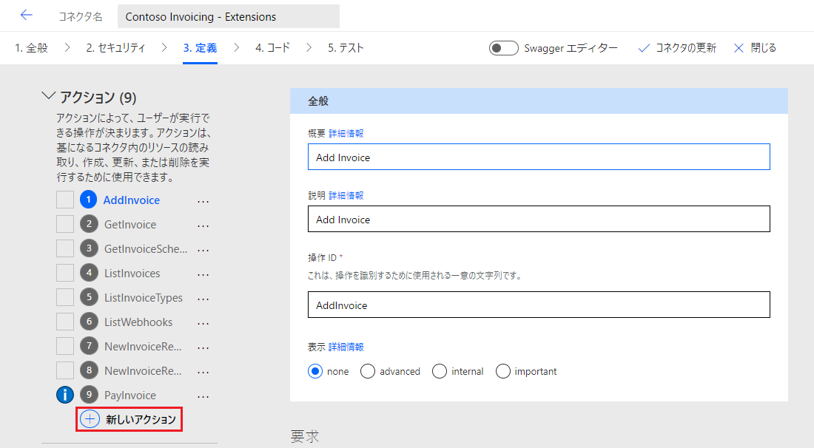Screen dimensions: 814x448
Task: Toggle the Swagger editor switch
Action: pos(504,48)
